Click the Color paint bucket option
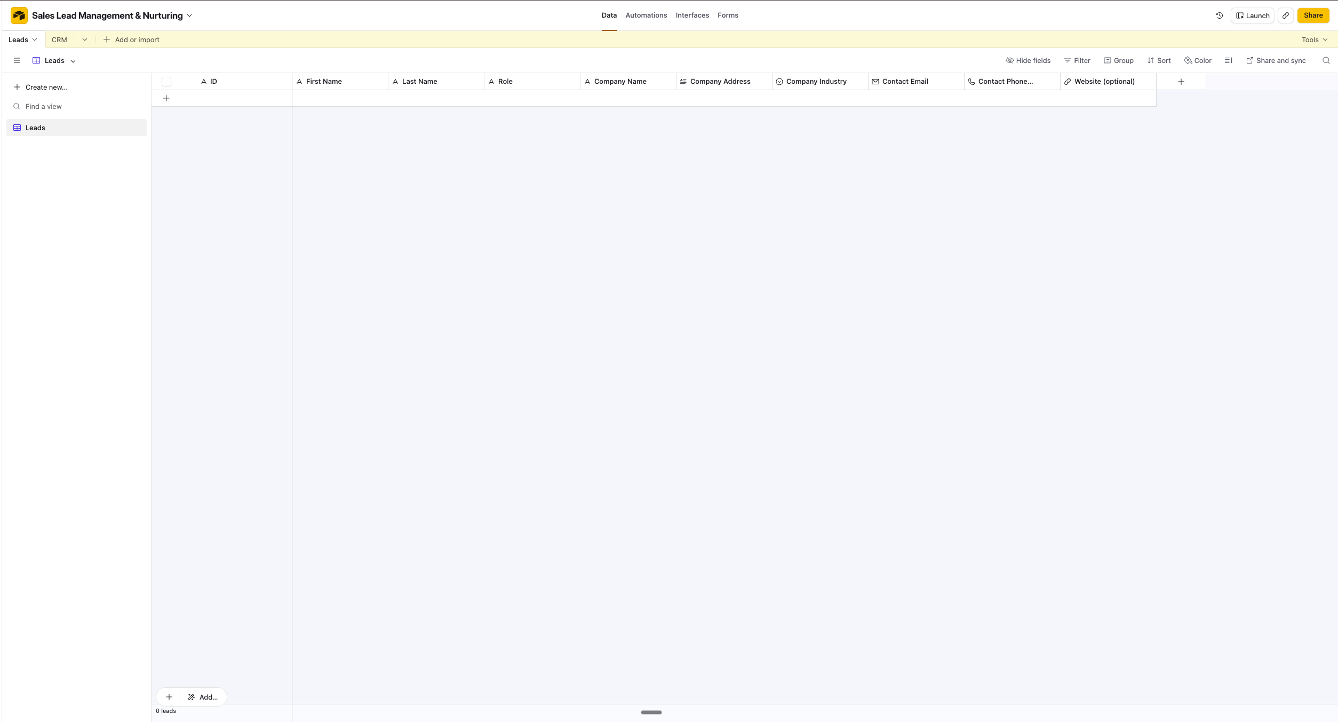This screenshot has height=722, width=1338. coord(1198,60)
